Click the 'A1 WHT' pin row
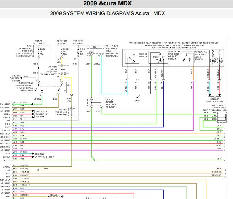Image resolution: width=233 pixels, height=199 pixels. coord(19,119)
